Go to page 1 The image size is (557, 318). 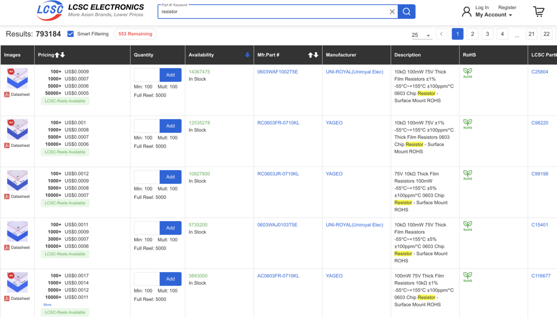[x=457, y=34]
